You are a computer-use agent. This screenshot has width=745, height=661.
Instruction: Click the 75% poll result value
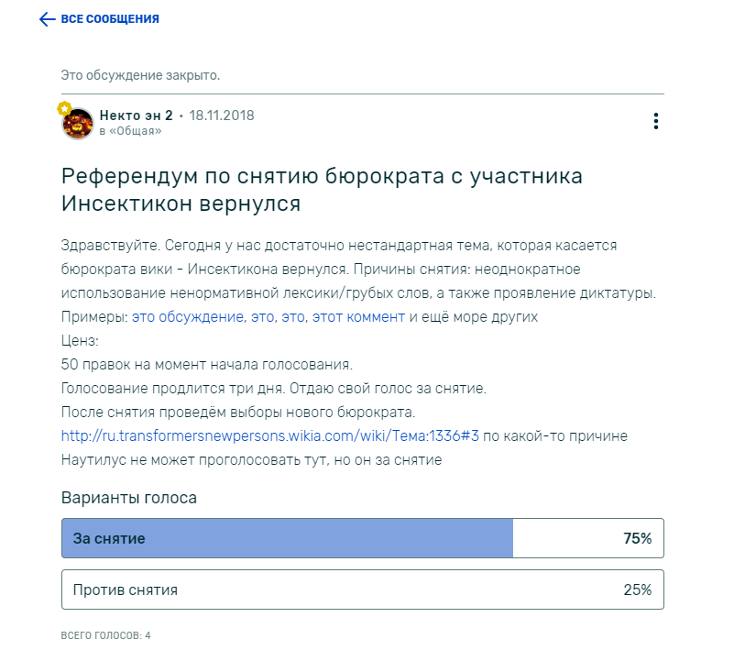point(637,538)
